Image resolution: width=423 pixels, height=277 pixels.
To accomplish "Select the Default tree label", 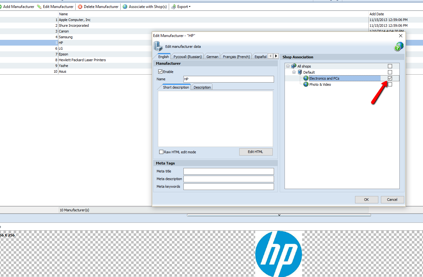I will click(x=309, y=72).
